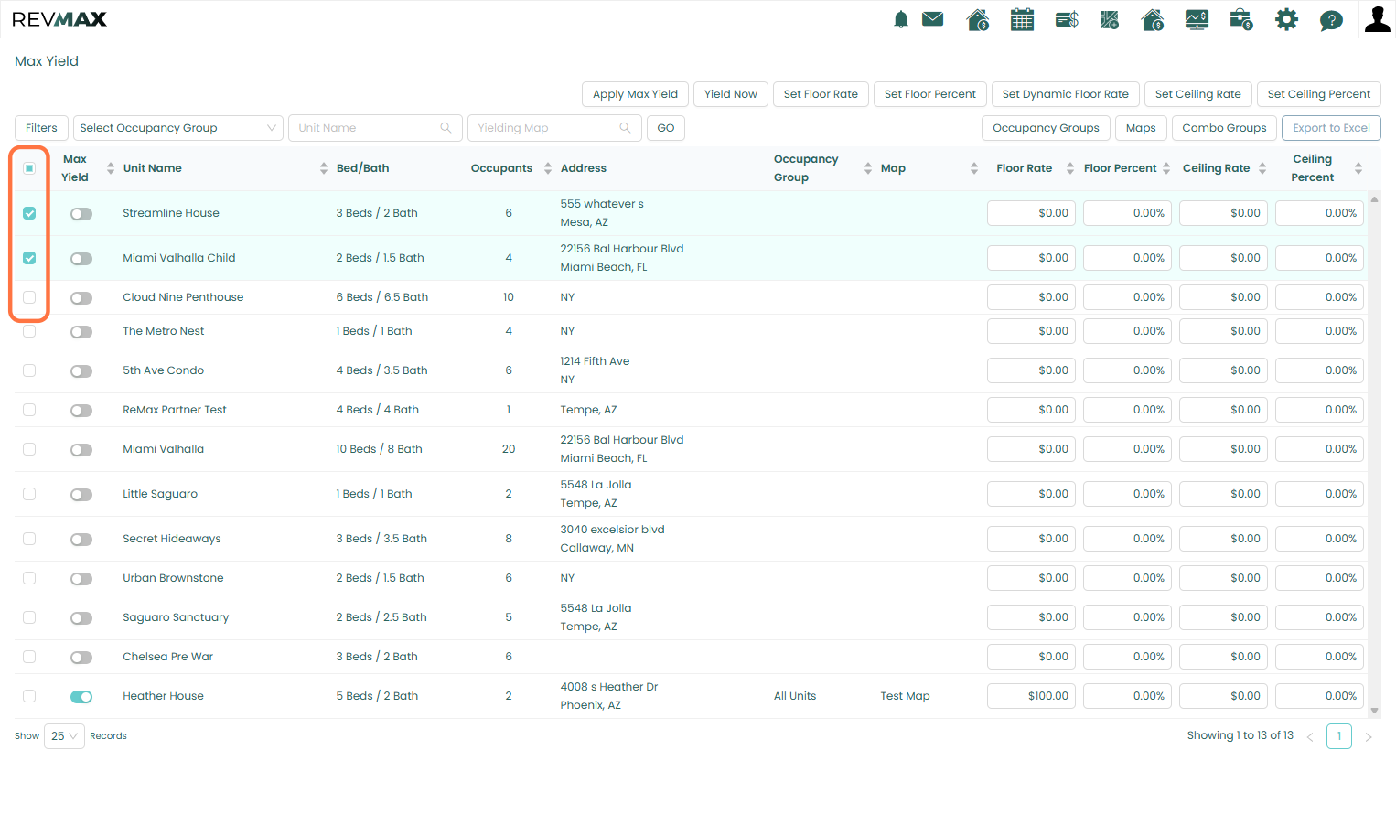Click the search icon in Unit Name field
Viewport: 1396px width, 836px height.
coord(446,128)
